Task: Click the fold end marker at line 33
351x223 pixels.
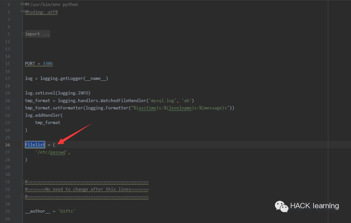Action: tap(22, 197)
